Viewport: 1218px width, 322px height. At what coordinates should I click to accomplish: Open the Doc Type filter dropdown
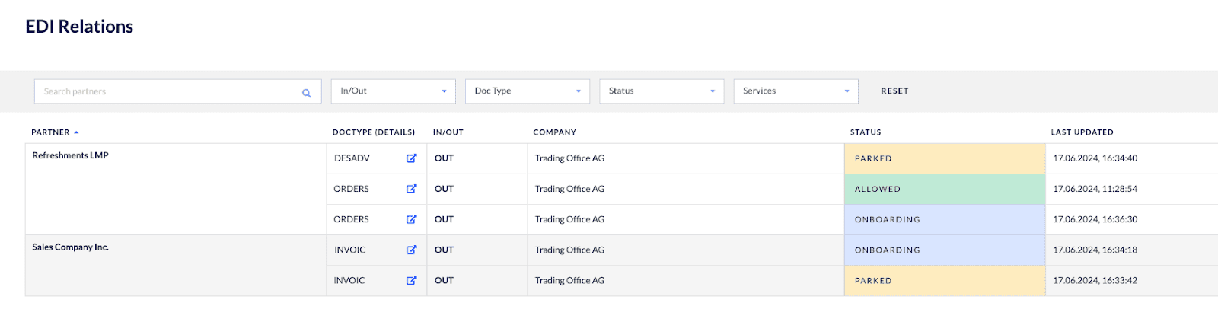(527, 91)
